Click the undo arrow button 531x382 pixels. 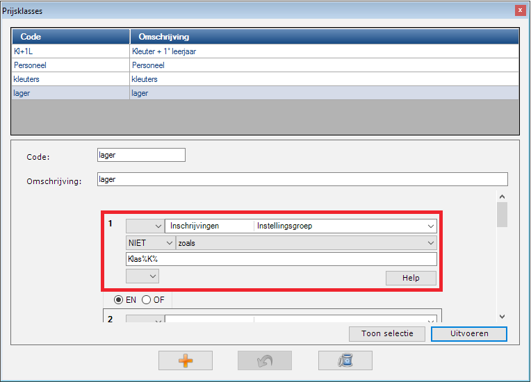[265, 360]
